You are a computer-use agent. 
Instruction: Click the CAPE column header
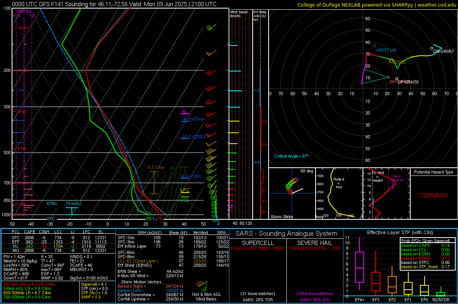coord(29,232)
